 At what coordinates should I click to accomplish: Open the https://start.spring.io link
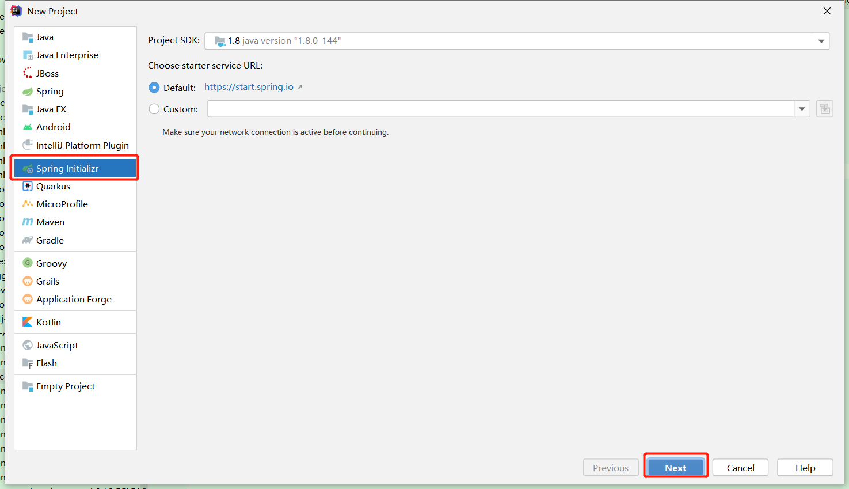(x=249, y=87)
